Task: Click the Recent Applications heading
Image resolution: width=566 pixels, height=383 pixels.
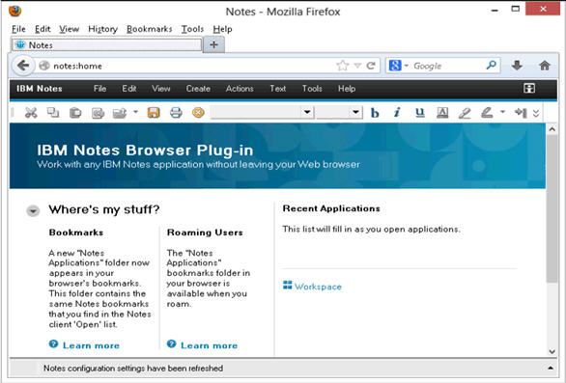Action: [x=331, y=208]
